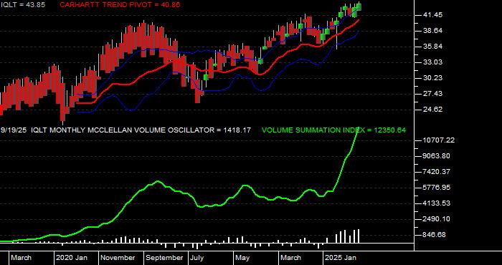The height and width of the screenshot is (265, 502).
Task: Click the 10707.22 oscillator axis value
Action: [x=439, y=140]
